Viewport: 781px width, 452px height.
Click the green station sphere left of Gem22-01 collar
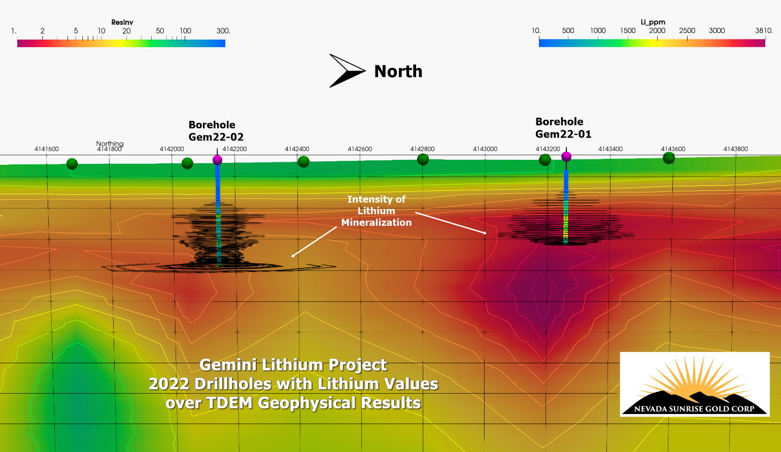point(545,160)
